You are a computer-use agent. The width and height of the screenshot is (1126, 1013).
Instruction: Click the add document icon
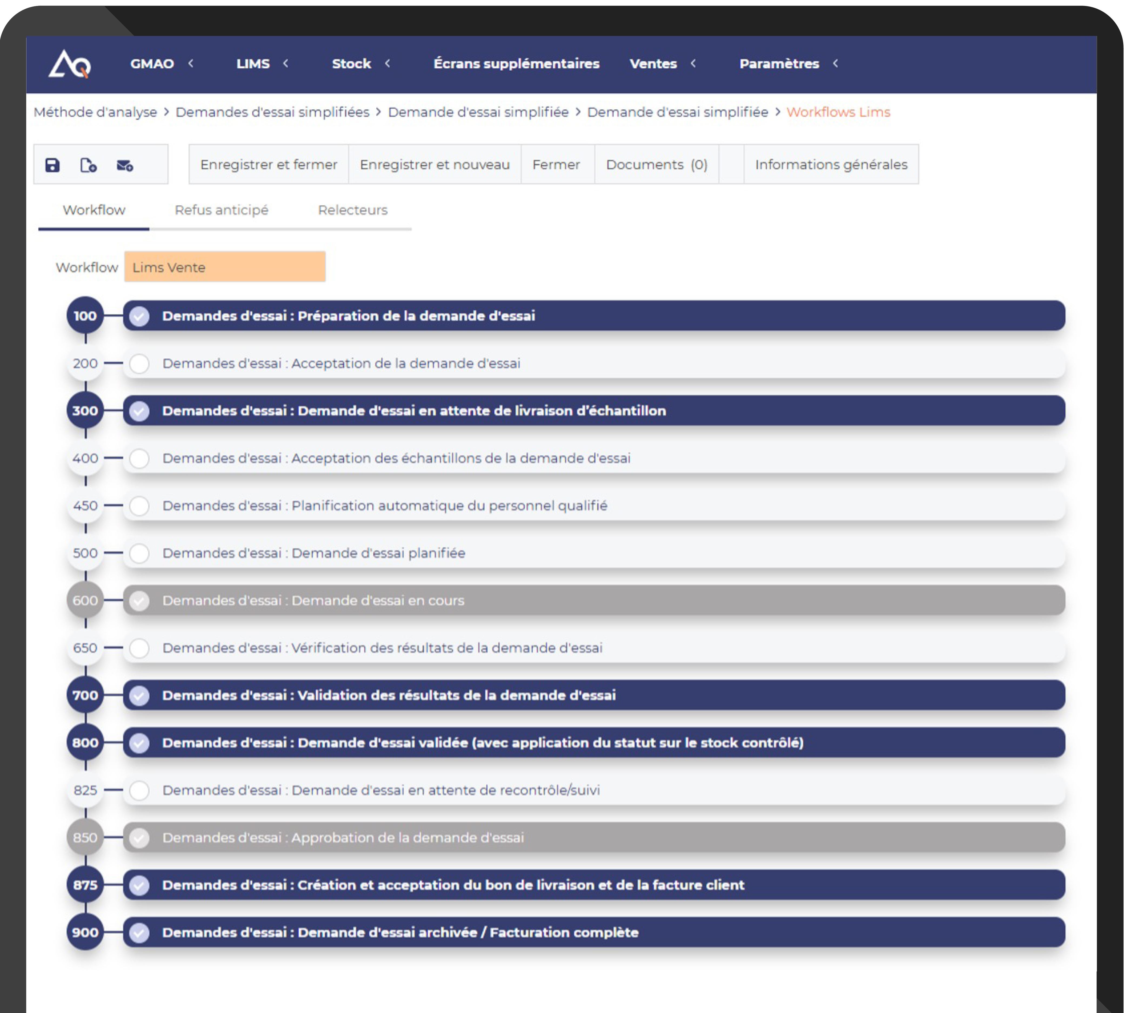click(88, 165)
